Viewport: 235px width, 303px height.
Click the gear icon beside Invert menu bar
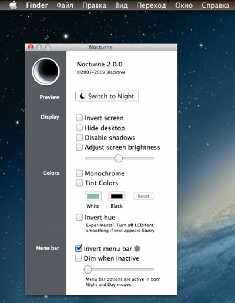pos(137,249)
